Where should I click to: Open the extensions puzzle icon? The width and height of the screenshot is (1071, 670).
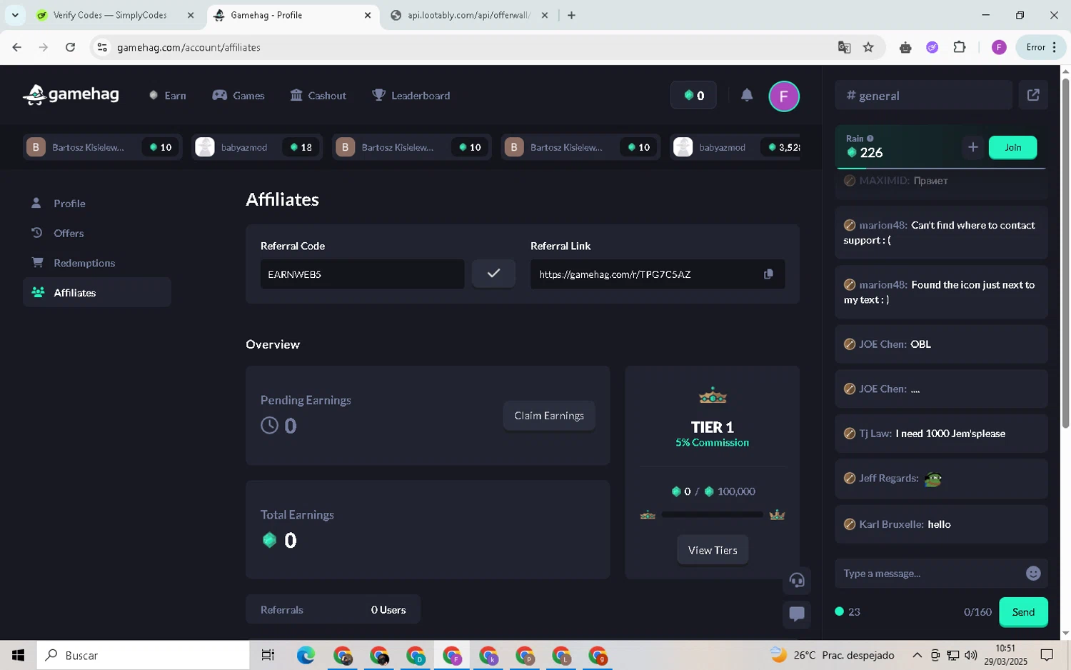(x=960, y=47)
